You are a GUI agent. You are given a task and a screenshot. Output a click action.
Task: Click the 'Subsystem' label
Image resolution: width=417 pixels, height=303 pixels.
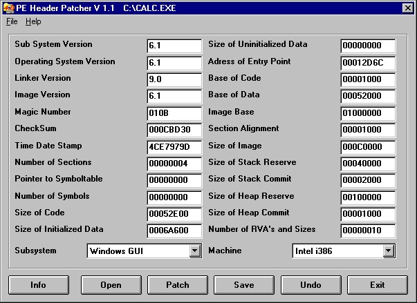click(x=36, y=251)
